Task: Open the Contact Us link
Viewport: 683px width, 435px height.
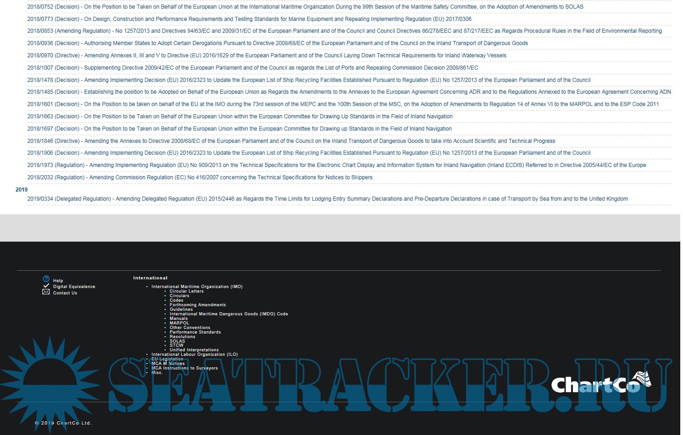Action: click(65, 293)
